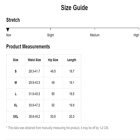
Task: Click waist value 28.3-41.7
Action: [34, 71]
